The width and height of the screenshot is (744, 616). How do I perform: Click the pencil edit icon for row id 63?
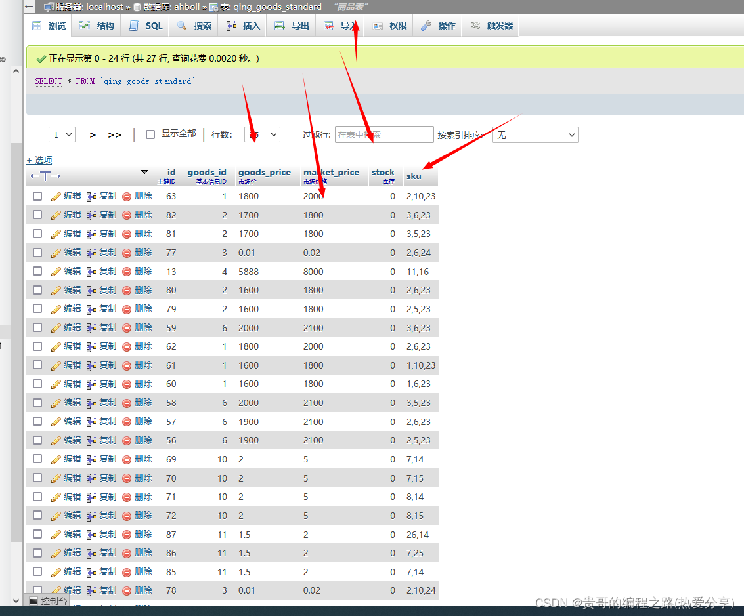coord(56,196)
